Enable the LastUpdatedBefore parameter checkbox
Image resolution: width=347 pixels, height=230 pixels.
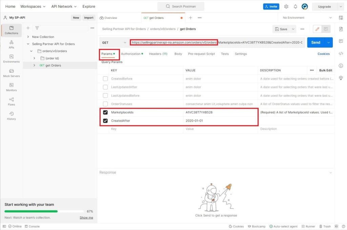pyautogui.click(x=105, y=96)
